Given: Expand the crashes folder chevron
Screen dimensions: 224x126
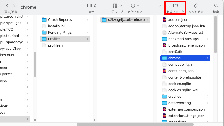Looking at the screenshot, I should tap(208, 97).
